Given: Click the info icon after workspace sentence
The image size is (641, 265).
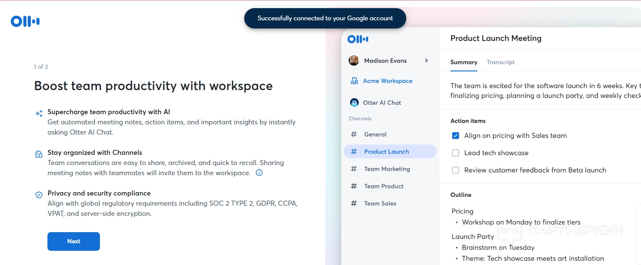Looking at the screenshot, I should click(x=259, y=173).
